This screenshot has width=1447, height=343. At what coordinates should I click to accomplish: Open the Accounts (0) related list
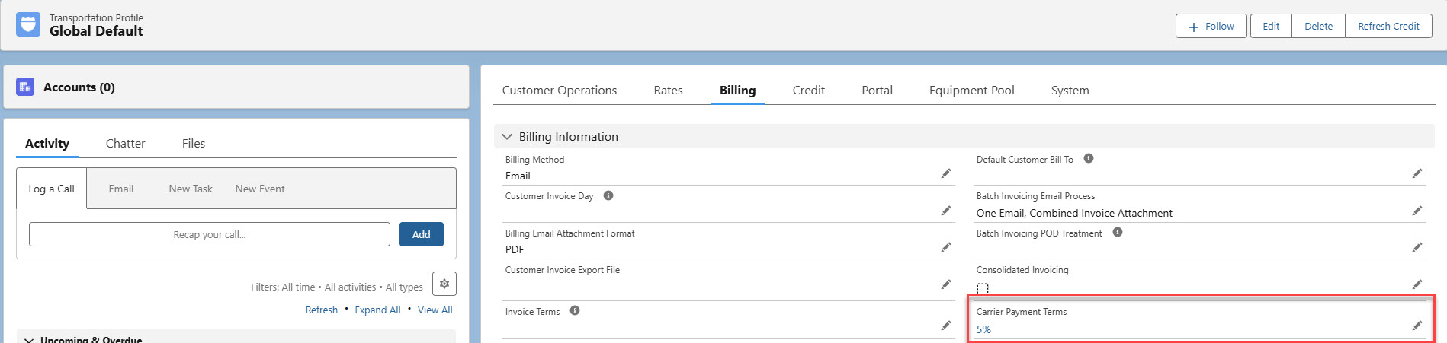79,87
